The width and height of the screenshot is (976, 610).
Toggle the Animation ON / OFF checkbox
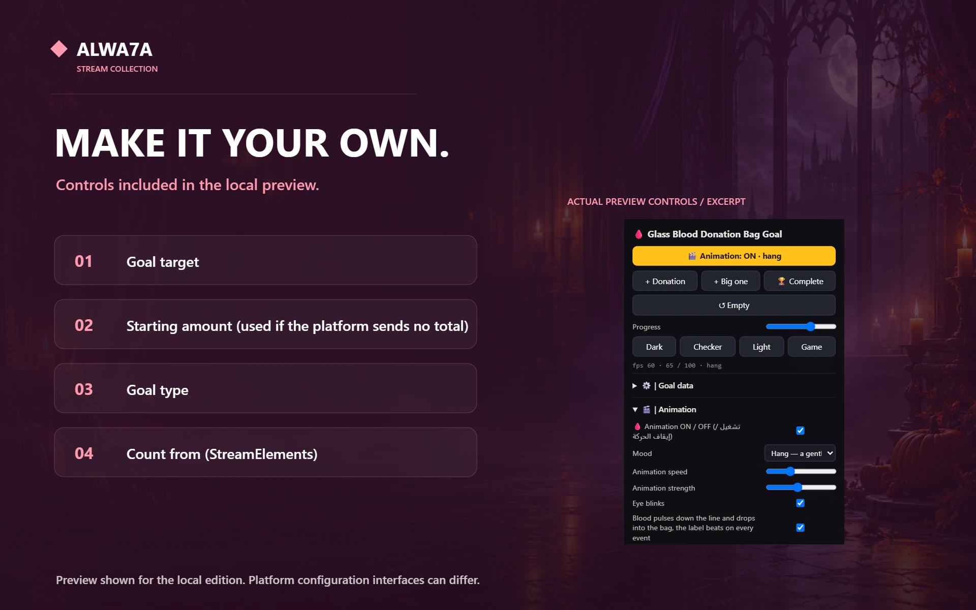pos(800,431)
